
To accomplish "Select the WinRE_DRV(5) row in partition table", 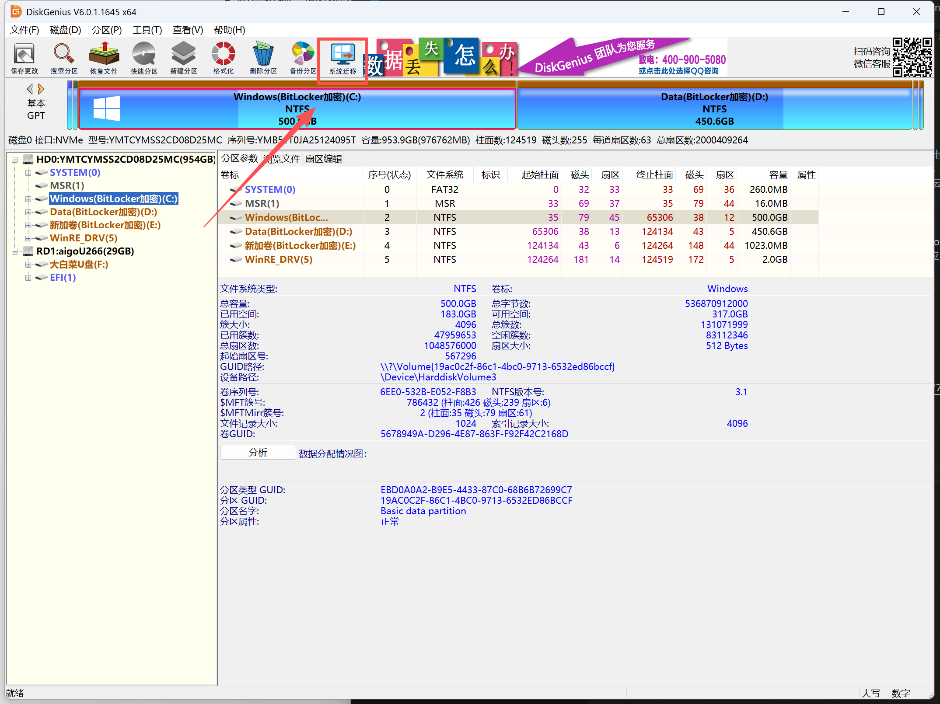I will [x=279, y=259].
